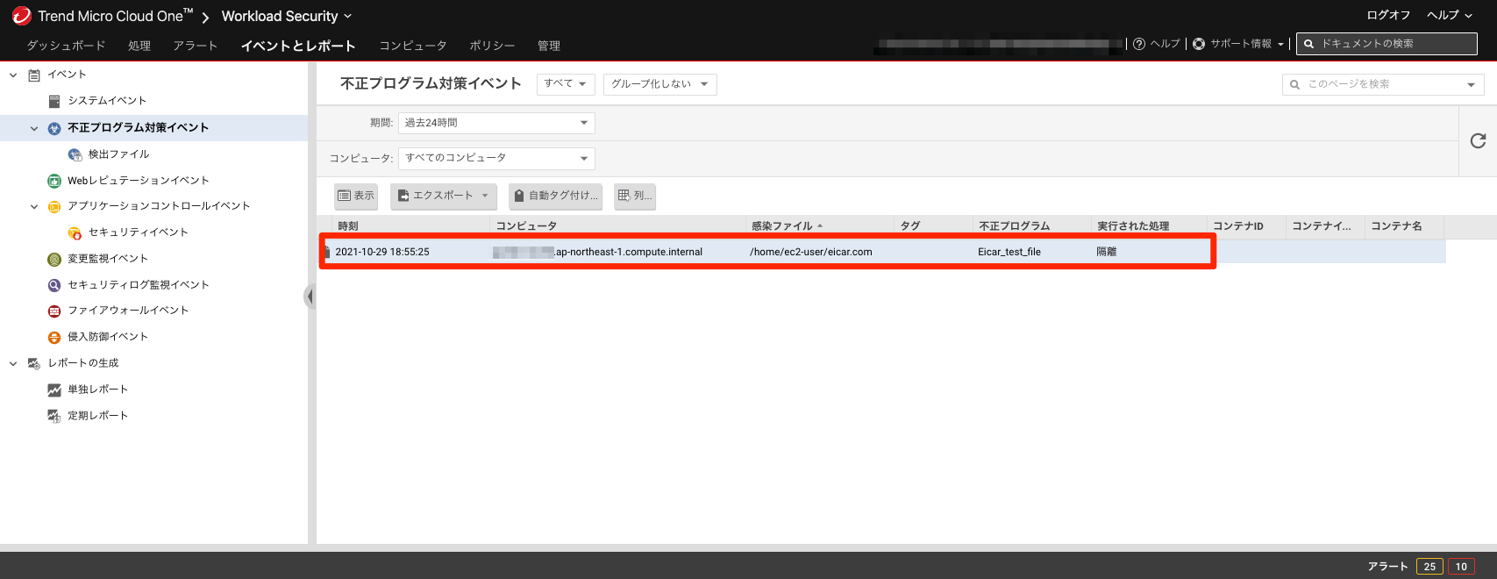Open the 期間 time period dropdown
Screen dimensions: 1497x579
click(496, 123)
